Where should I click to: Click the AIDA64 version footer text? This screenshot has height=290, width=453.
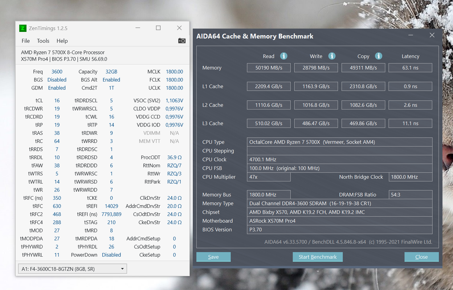pyautogui.click(x=348, y=242)
